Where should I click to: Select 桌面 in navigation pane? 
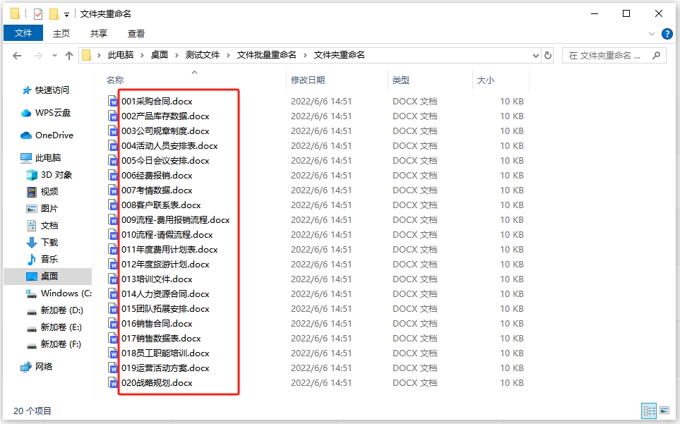48,277
